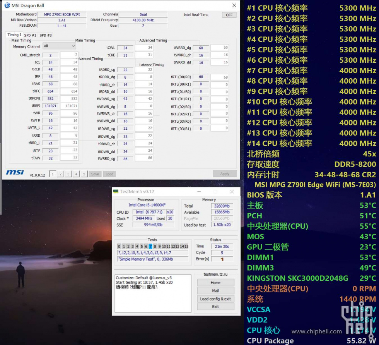
Task: Click test box 15 in Tests
Action: (x=186, y=246)
